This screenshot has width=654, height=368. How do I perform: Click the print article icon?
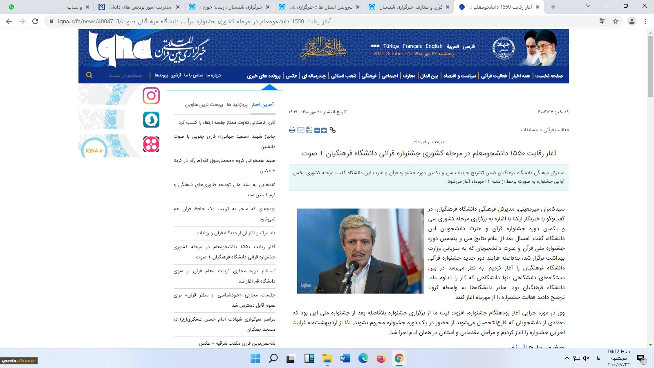[292, 130]
